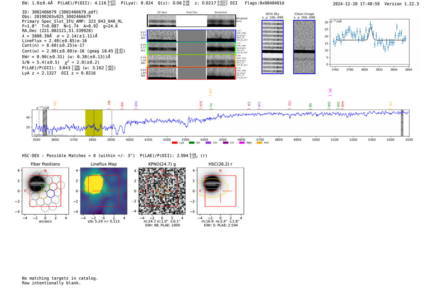Click the green fiber circle in Fiber Positions

tap(46, 188)
